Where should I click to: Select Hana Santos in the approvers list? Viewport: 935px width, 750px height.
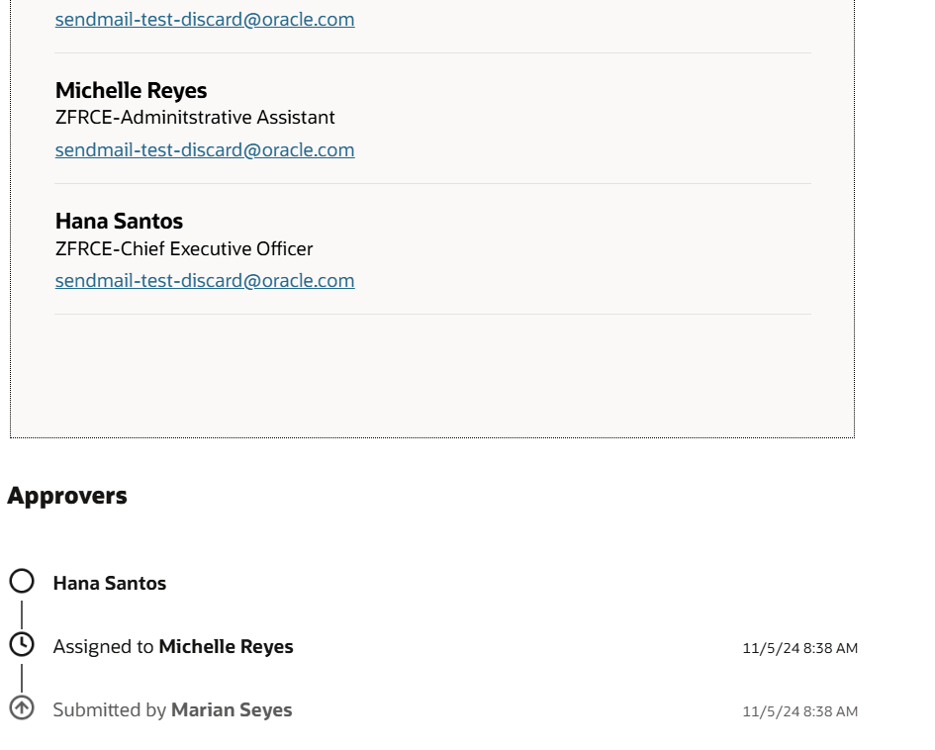tap(110, 583)
